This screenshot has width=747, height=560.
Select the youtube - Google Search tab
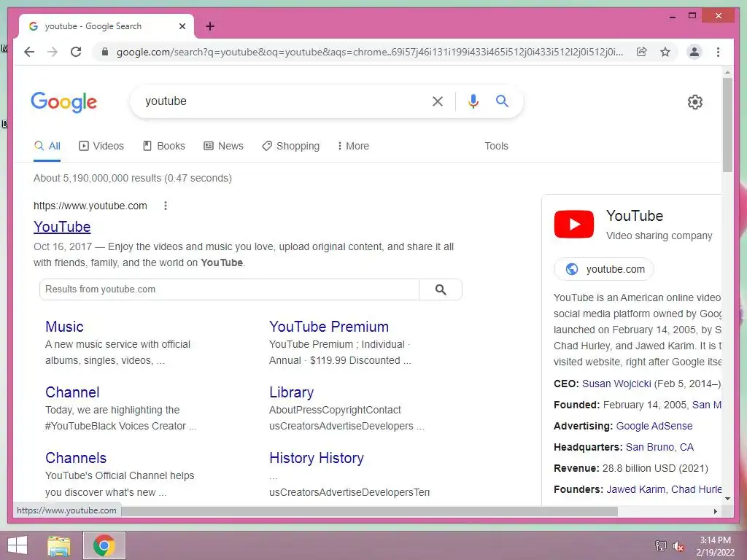coord(107,26)
